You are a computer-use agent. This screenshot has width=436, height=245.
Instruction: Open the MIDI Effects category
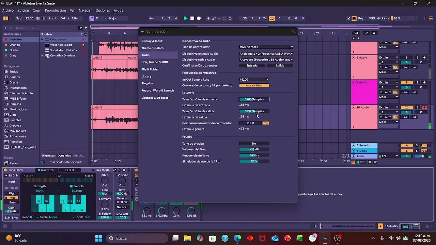[x=18, y=99]
